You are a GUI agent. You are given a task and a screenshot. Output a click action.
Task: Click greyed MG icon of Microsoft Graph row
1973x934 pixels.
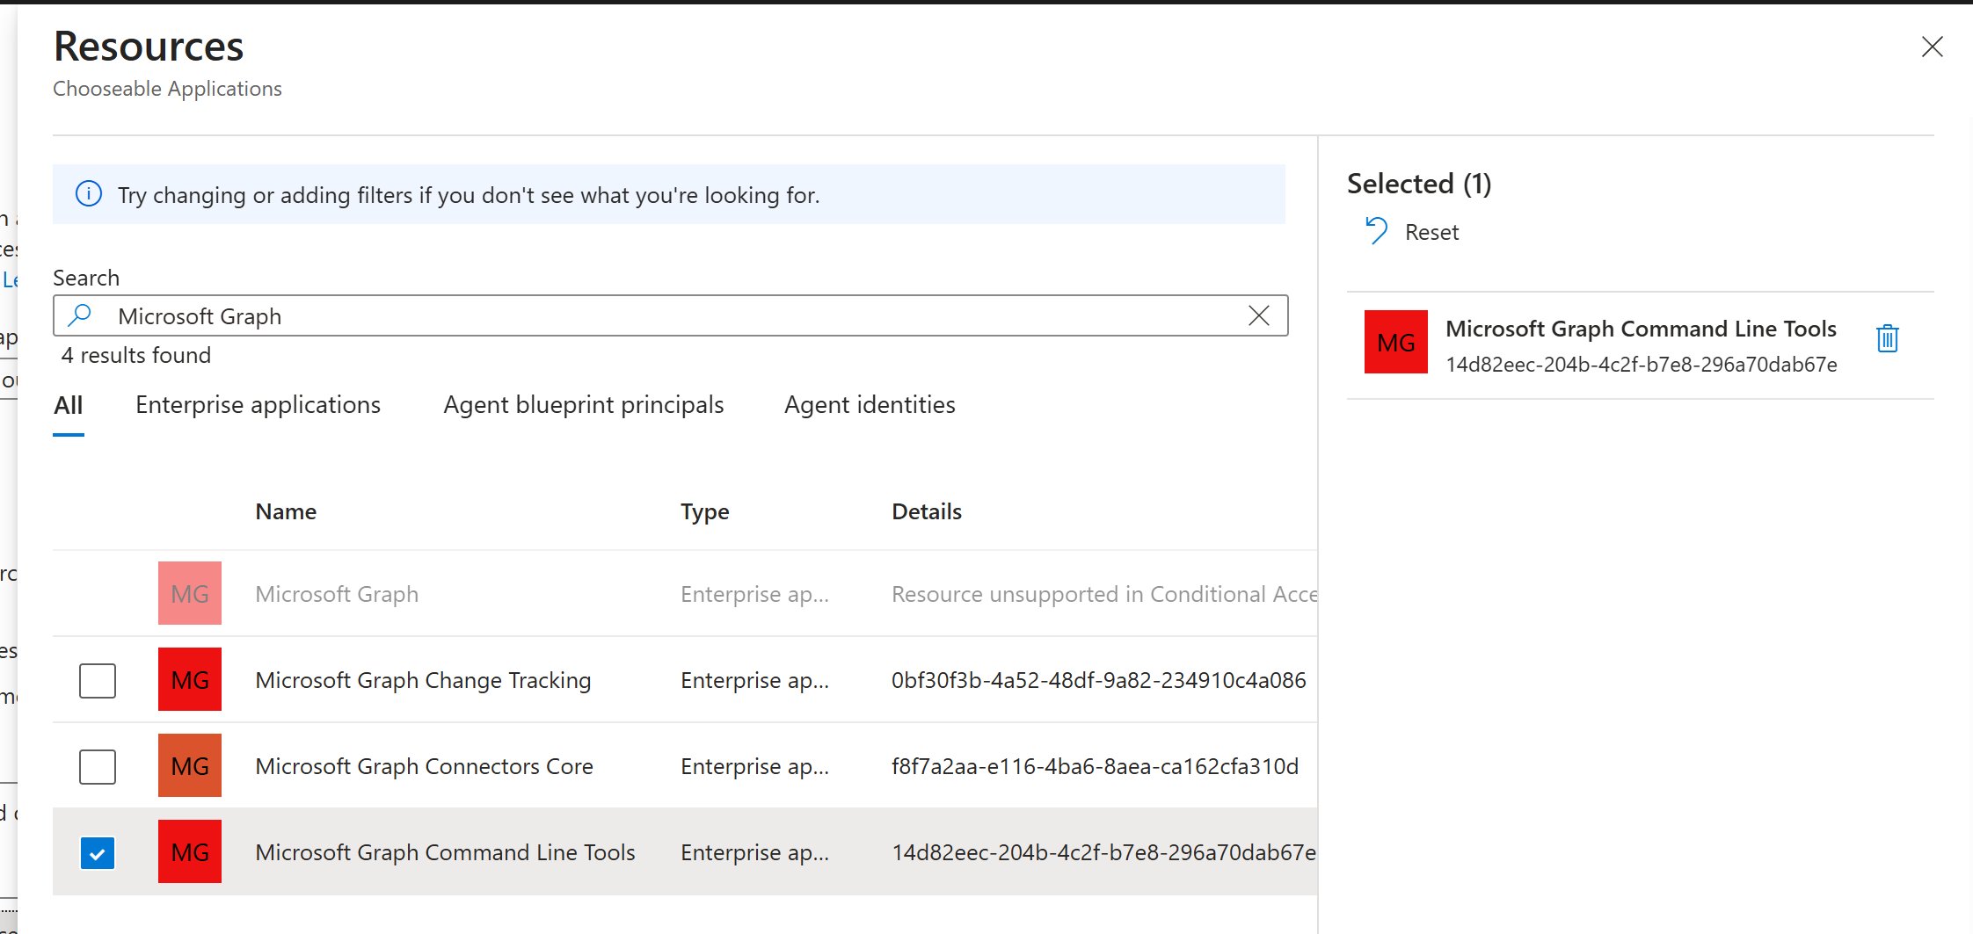pyautogui.click(x=190, y=593)
